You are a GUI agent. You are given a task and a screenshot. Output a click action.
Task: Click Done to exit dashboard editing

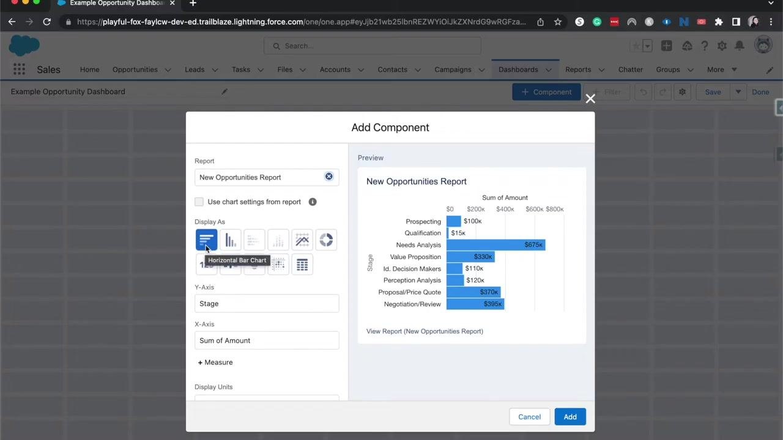pos(760,92)
